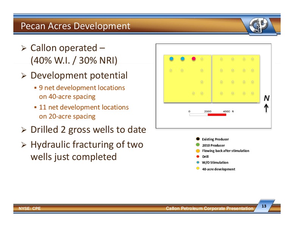Click the north arrow below N
Screen dimensions: 294x227
pos(266,109)
